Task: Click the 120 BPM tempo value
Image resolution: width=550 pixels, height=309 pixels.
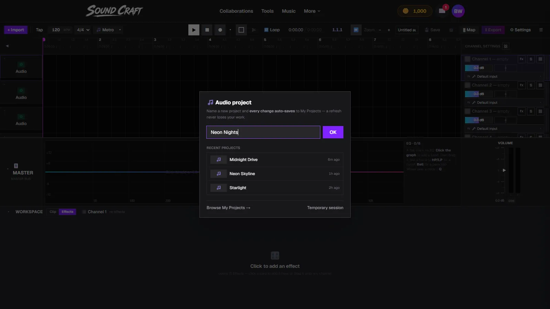Action: point(56,30)
